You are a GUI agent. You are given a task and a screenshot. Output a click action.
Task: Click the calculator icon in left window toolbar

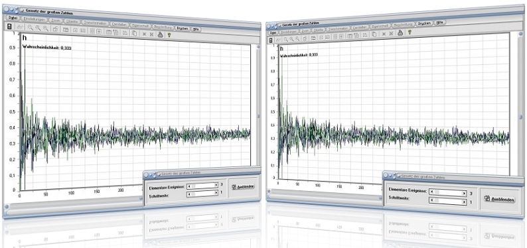[9, 27]
